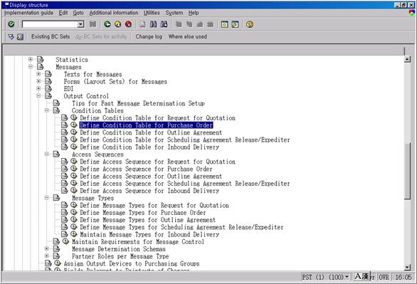Open the Utilities menu
Viewport: 417px width, 284px height.
[152, 13]
